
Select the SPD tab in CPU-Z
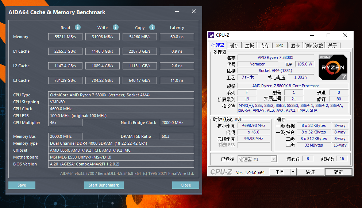[x=280, y=45]
